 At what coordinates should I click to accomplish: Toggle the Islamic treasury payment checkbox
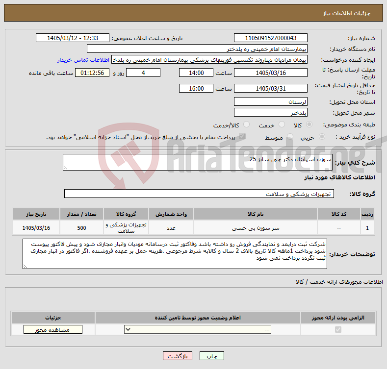242,136
